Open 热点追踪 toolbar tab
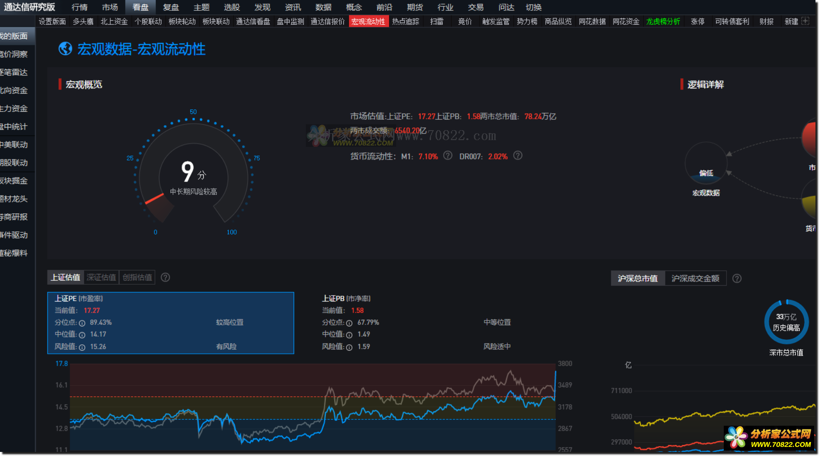Viewport: 820px width, 456px height. [x=406, y=21]
